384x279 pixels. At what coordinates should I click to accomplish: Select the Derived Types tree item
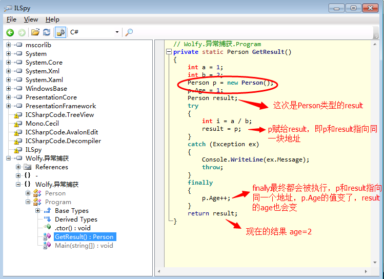point(76,219)
